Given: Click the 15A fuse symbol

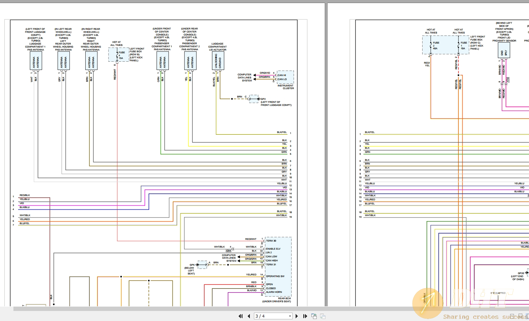Looking at the screenshot, I should [117, 55].
